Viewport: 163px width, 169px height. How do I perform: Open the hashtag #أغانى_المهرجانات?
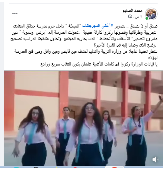98,26
